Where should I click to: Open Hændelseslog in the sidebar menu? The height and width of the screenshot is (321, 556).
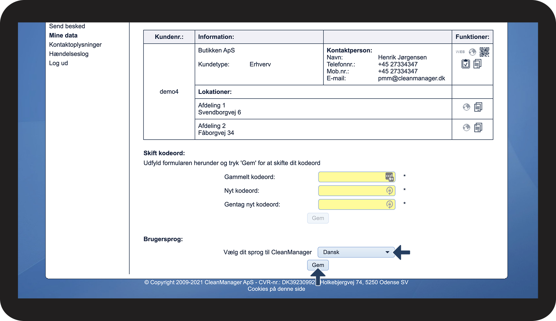69,54
